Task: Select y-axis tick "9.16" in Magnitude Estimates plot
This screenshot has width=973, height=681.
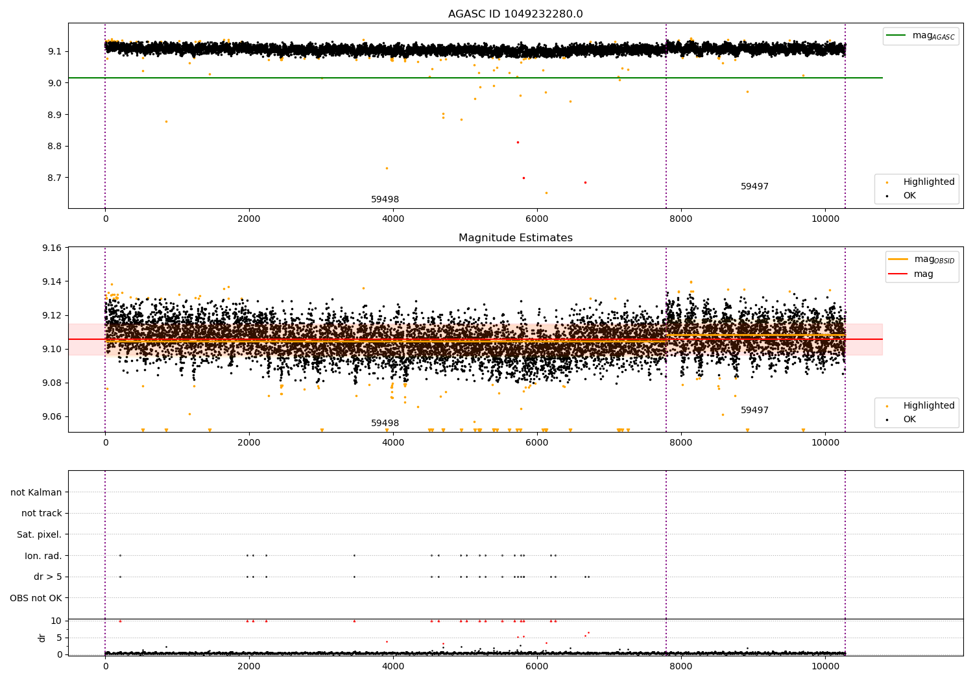Action: pyautogui.click(x=52, y=248)
